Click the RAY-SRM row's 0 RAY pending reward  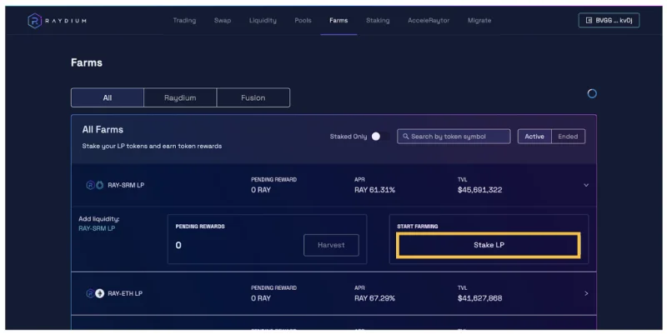click(261, 190)
